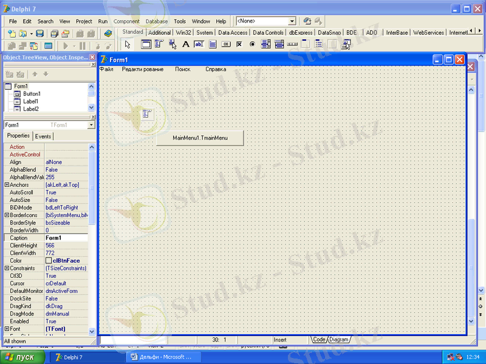Select the Edit component icon
Viewport: 486px width, 364px height.
click(x=199, y=44)
